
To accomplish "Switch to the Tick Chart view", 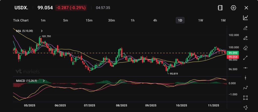I will pos(21,20).
